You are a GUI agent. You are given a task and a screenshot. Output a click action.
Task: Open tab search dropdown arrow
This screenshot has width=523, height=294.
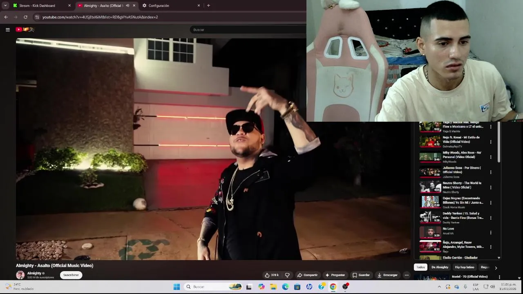click(x=5, y=6)
